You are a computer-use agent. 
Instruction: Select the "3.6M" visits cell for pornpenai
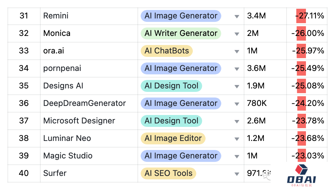(265, 69)
